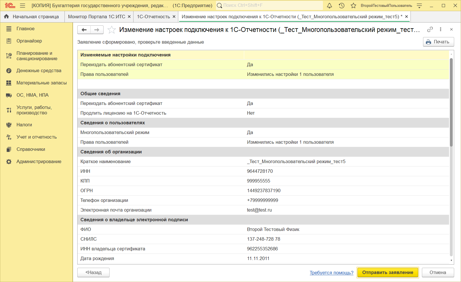Click the vertical scrollbar thumb
Screen dimensions: 461x282
[x=451, y=102]
